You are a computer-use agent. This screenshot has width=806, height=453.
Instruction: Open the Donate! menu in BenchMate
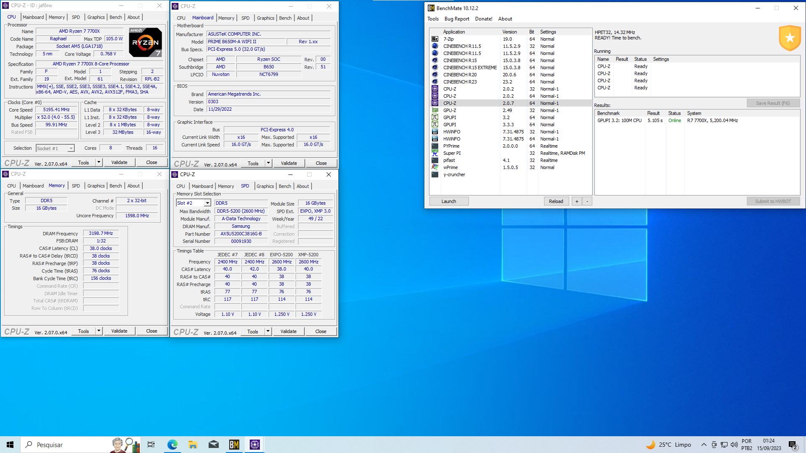tap(484, 19)
